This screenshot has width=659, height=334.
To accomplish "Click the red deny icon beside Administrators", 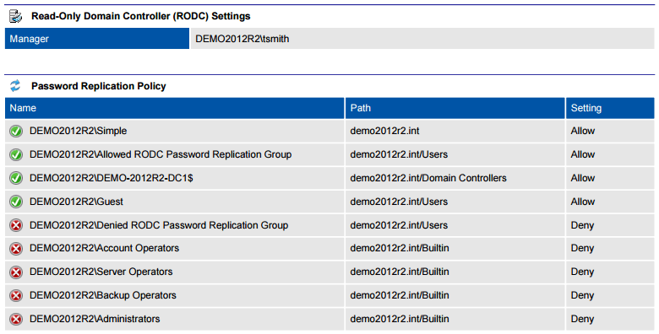I will pos(16,320).
